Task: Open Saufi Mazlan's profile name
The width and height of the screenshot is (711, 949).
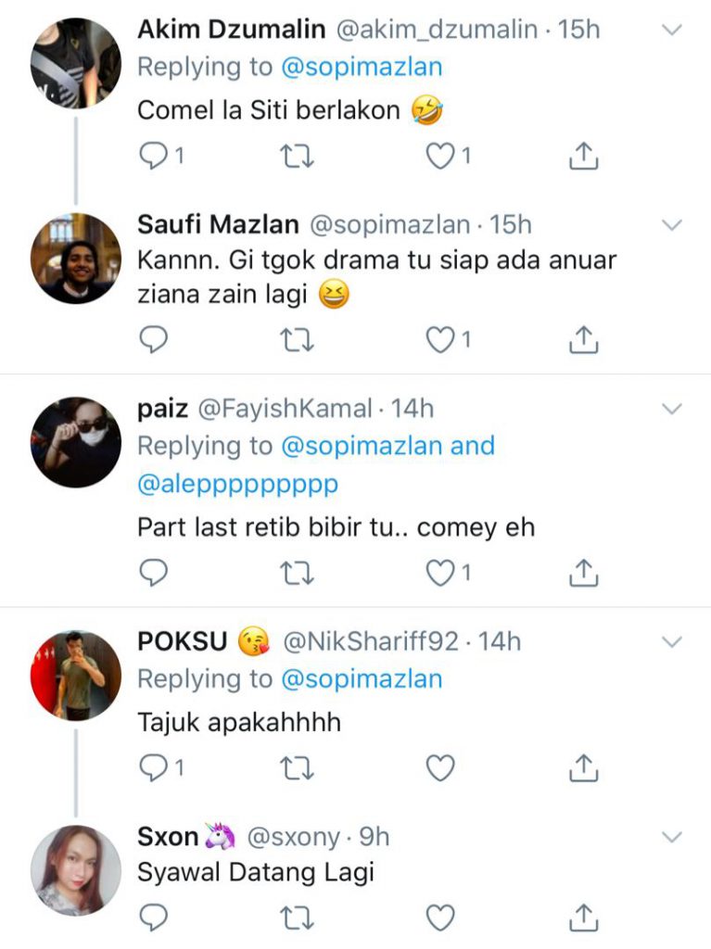Action: (x=218, y=224)
